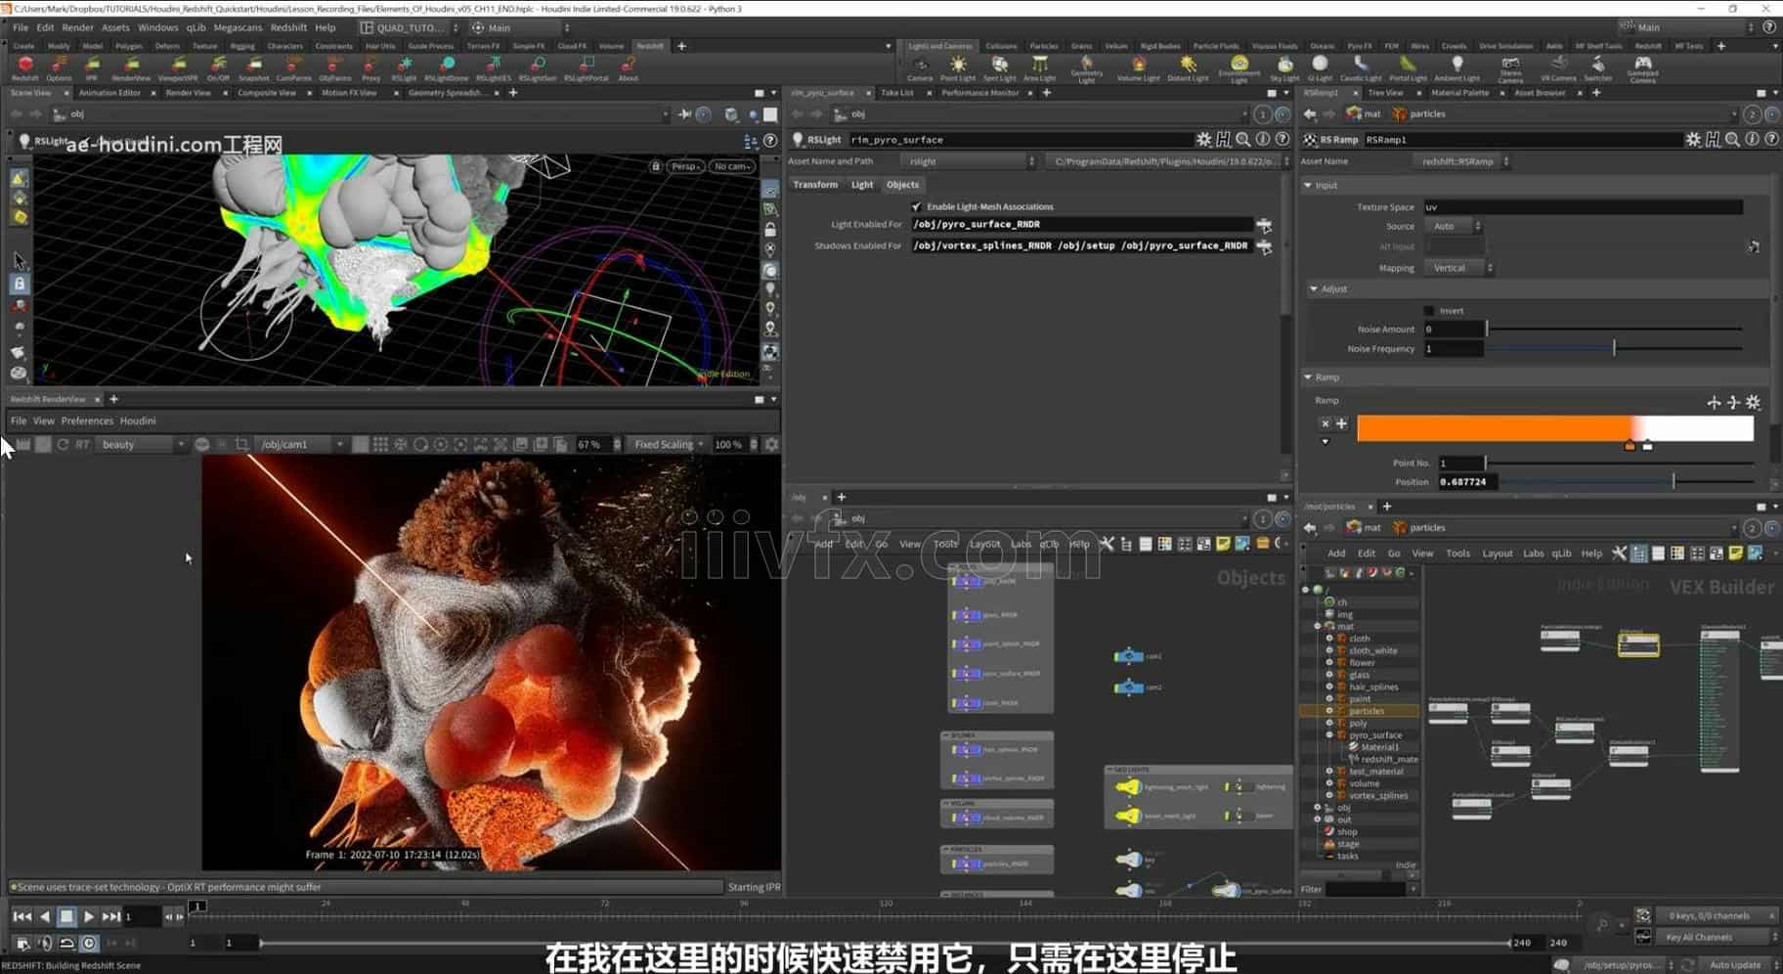
Task: Click the crop region icon in RenderView
Action: [241, 444]
